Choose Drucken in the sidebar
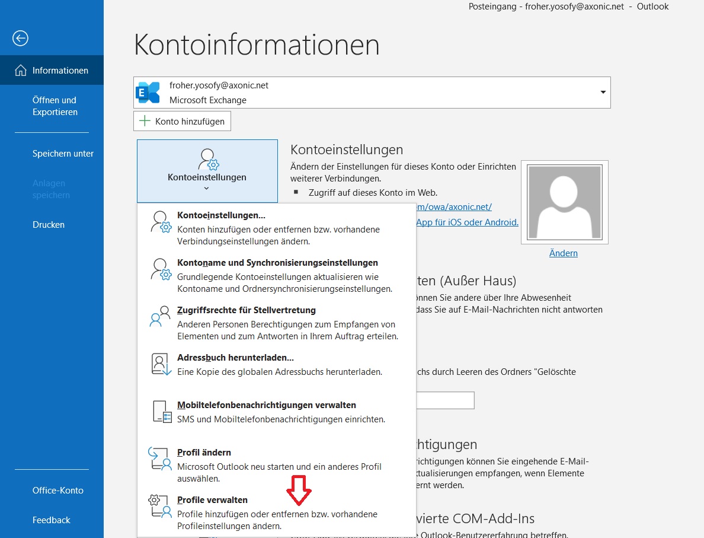Image resolution: width=704 pixels, height=538 pixels. click(52, 224)
